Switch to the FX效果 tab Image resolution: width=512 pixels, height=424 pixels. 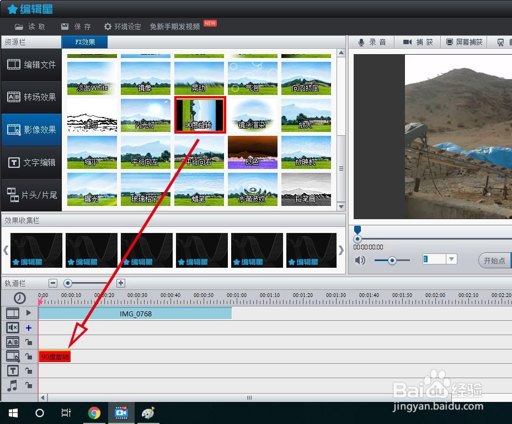click(84, 42)
